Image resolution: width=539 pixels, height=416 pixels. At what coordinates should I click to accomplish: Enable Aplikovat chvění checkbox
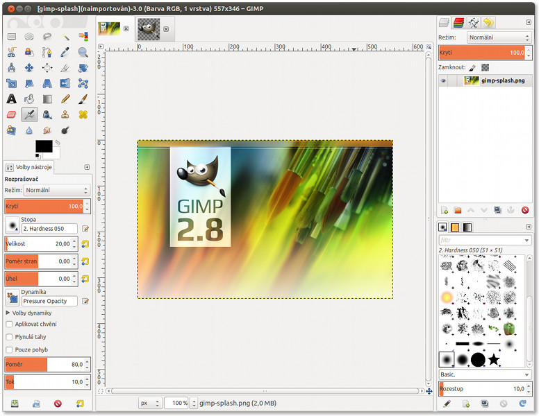[x=9, y=324]
